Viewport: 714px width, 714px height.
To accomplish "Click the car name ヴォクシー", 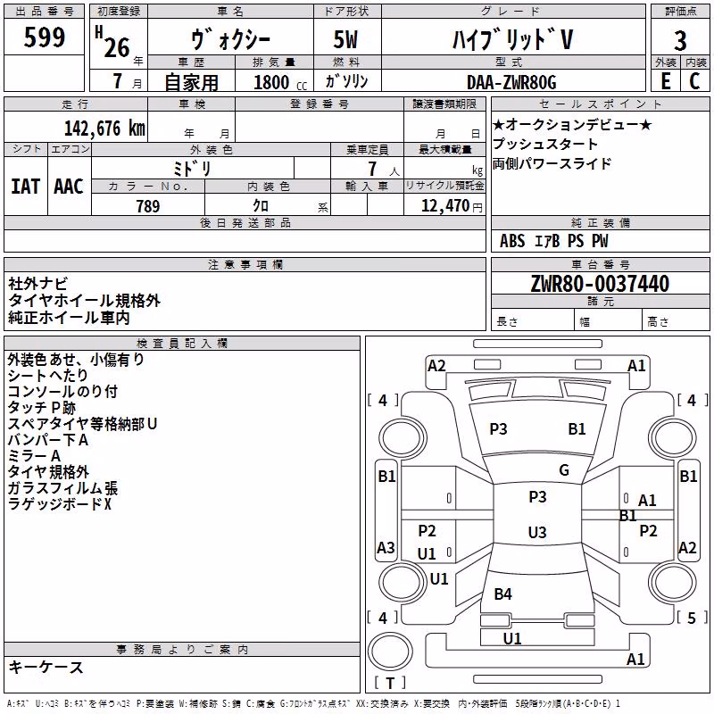I will [x=231, y=39].
